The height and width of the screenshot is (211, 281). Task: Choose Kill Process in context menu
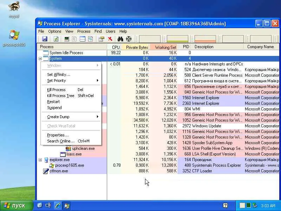click(x=71, y=90)
